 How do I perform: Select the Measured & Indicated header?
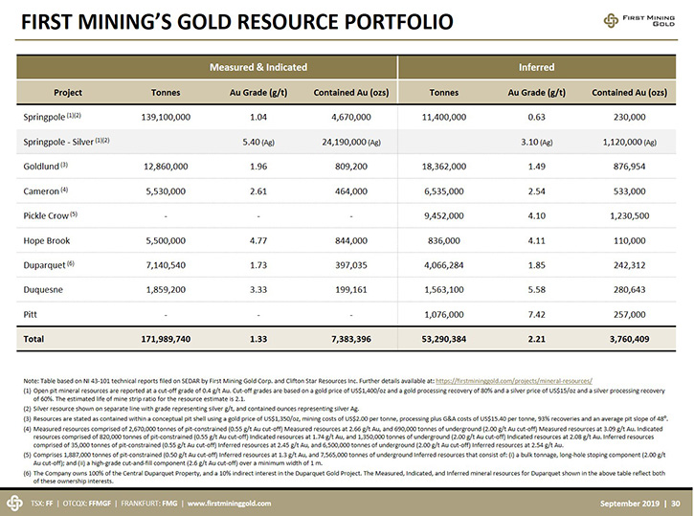(258, 67)
